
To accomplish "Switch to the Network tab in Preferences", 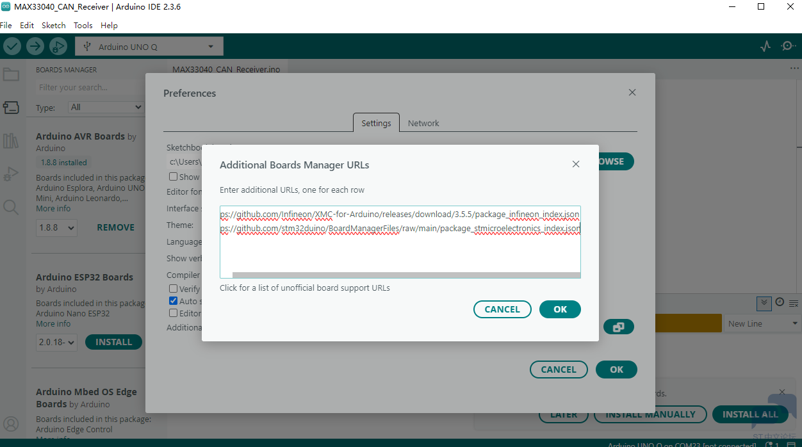I will [423, 123].
